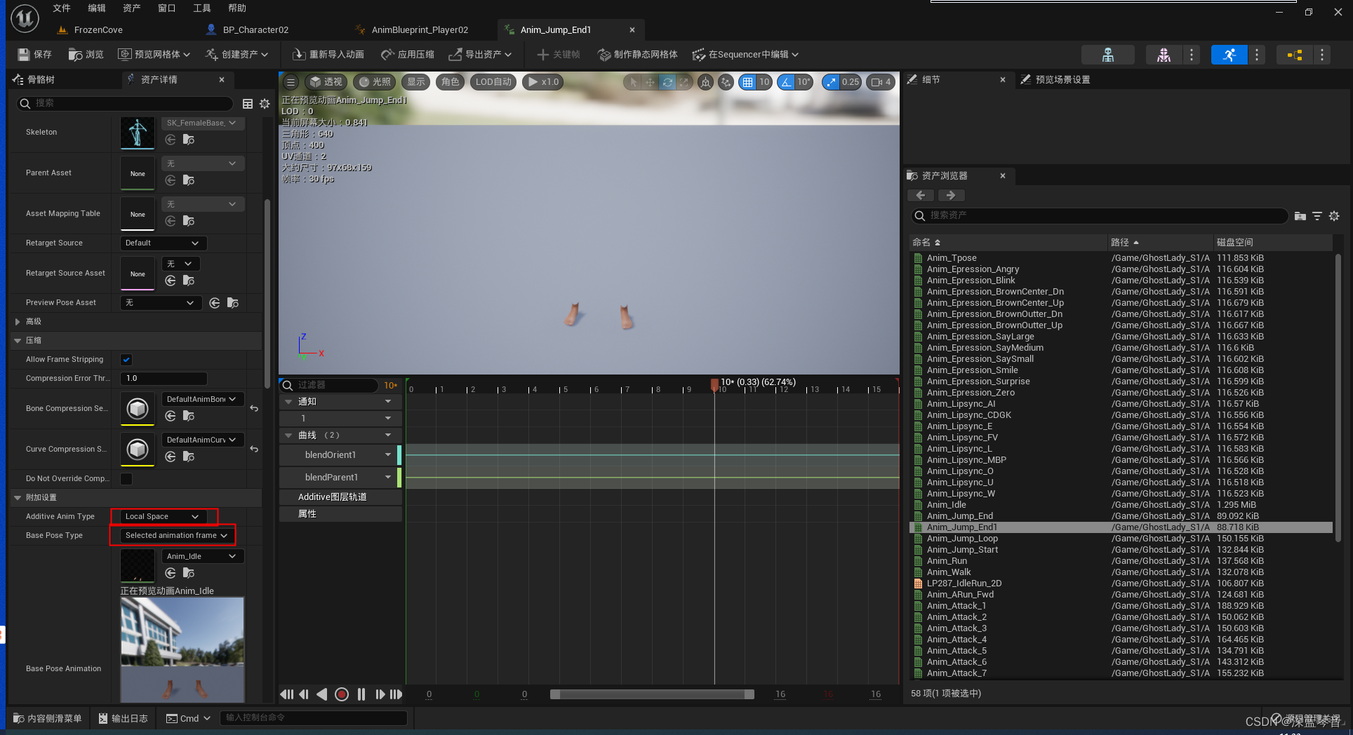Open the Animation Blueprint editor mode
This screenshot has height=735, width=1353.
pyautogui.click(x=1294, y=55)
